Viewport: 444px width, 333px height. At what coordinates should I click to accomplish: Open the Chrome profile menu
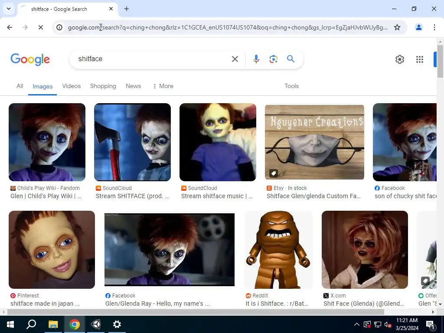[x=418, y=27]
